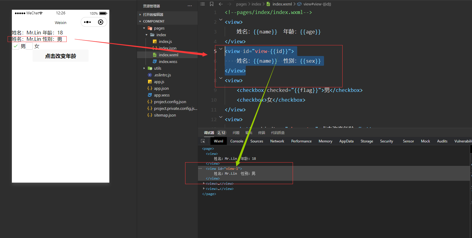Open the Storage debugger tab
Screen dimensions: 472x238
click(x=367, y=141)
